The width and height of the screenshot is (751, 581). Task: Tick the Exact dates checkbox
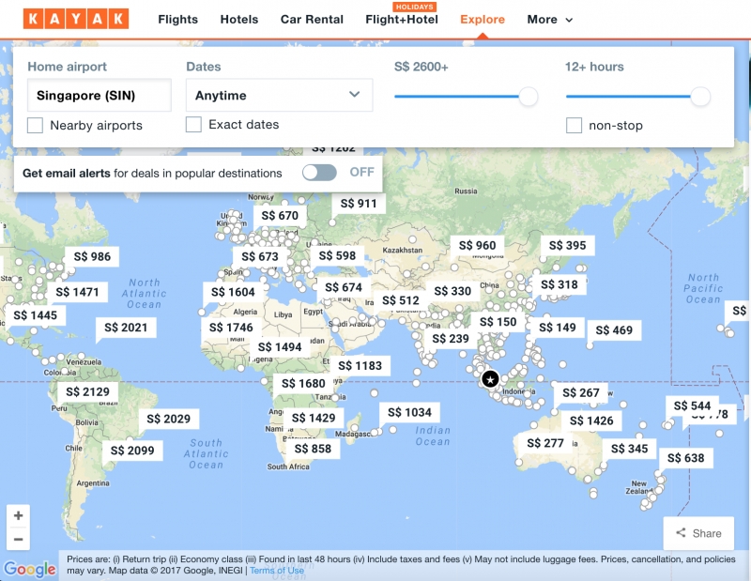tap(193, 125)
